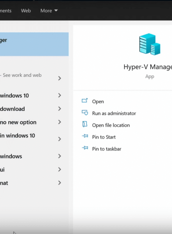Expand the 'See work and web' result arrow
The image size is (172, 234).
pos(59,78)
